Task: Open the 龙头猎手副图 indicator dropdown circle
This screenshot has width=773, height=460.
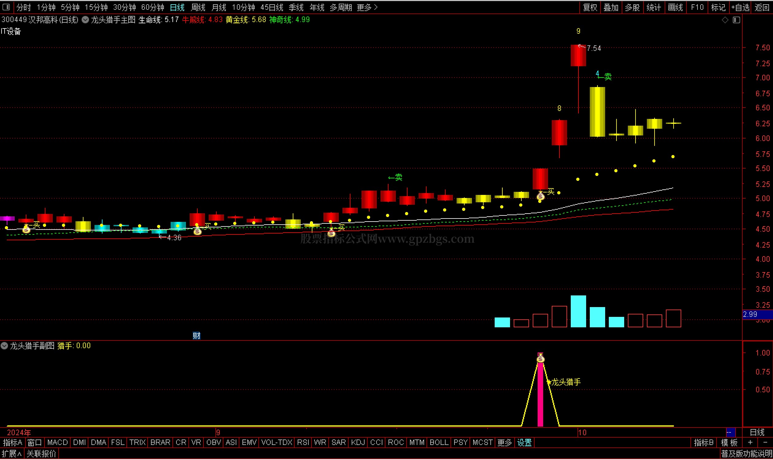Action: (4, 346)
